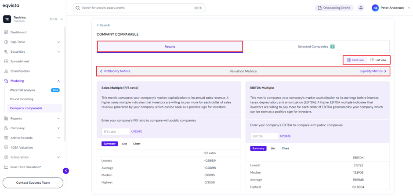The image size is (413, 196).
Task: Click the Beta badge beside Waterfall analysis
Action: point(55,90)
